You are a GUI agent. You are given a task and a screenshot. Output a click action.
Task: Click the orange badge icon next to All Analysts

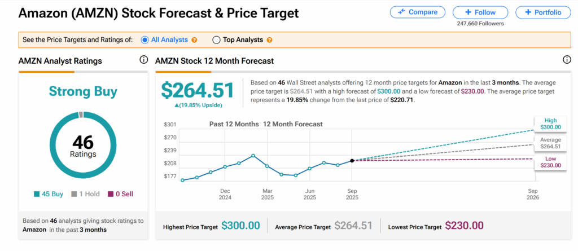coord(194,40)
